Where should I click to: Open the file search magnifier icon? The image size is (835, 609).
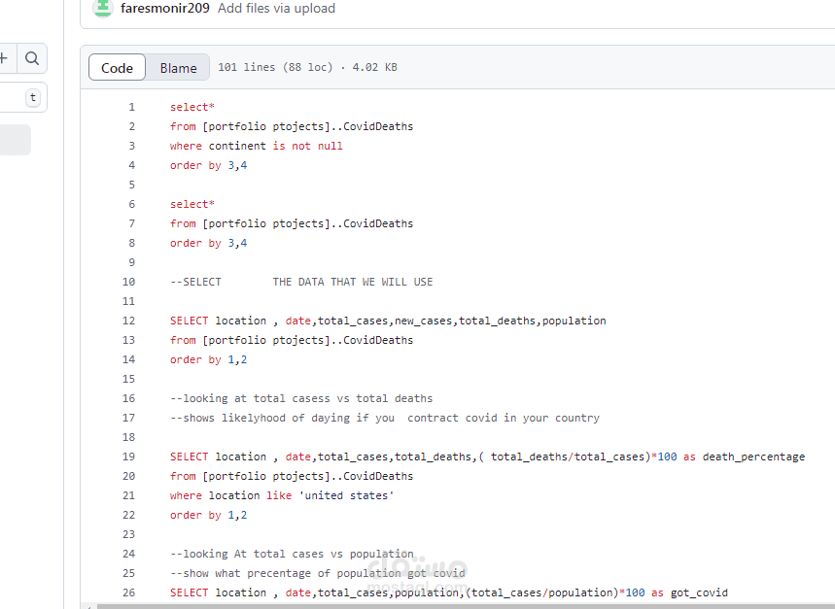click(x=32, y=58)
